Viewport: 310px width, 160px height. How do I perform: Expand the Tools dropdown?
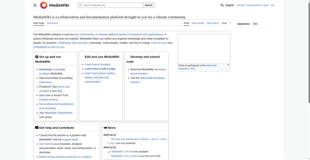pyautogui.click(x=226, y=23)
